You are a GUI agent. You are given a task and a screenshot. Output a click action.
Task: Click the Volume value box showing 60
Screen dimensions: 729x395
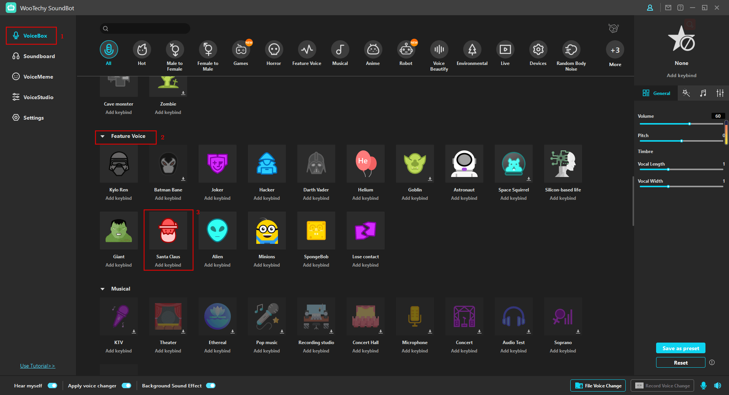point(718,116)
